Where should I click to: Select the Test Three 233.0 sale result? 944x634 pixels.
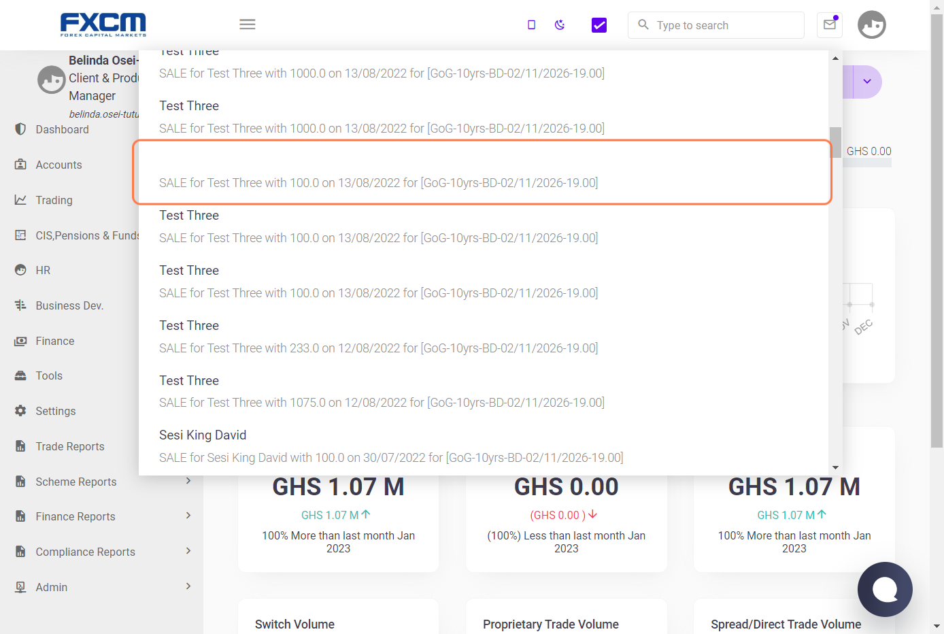coord(484,337)
